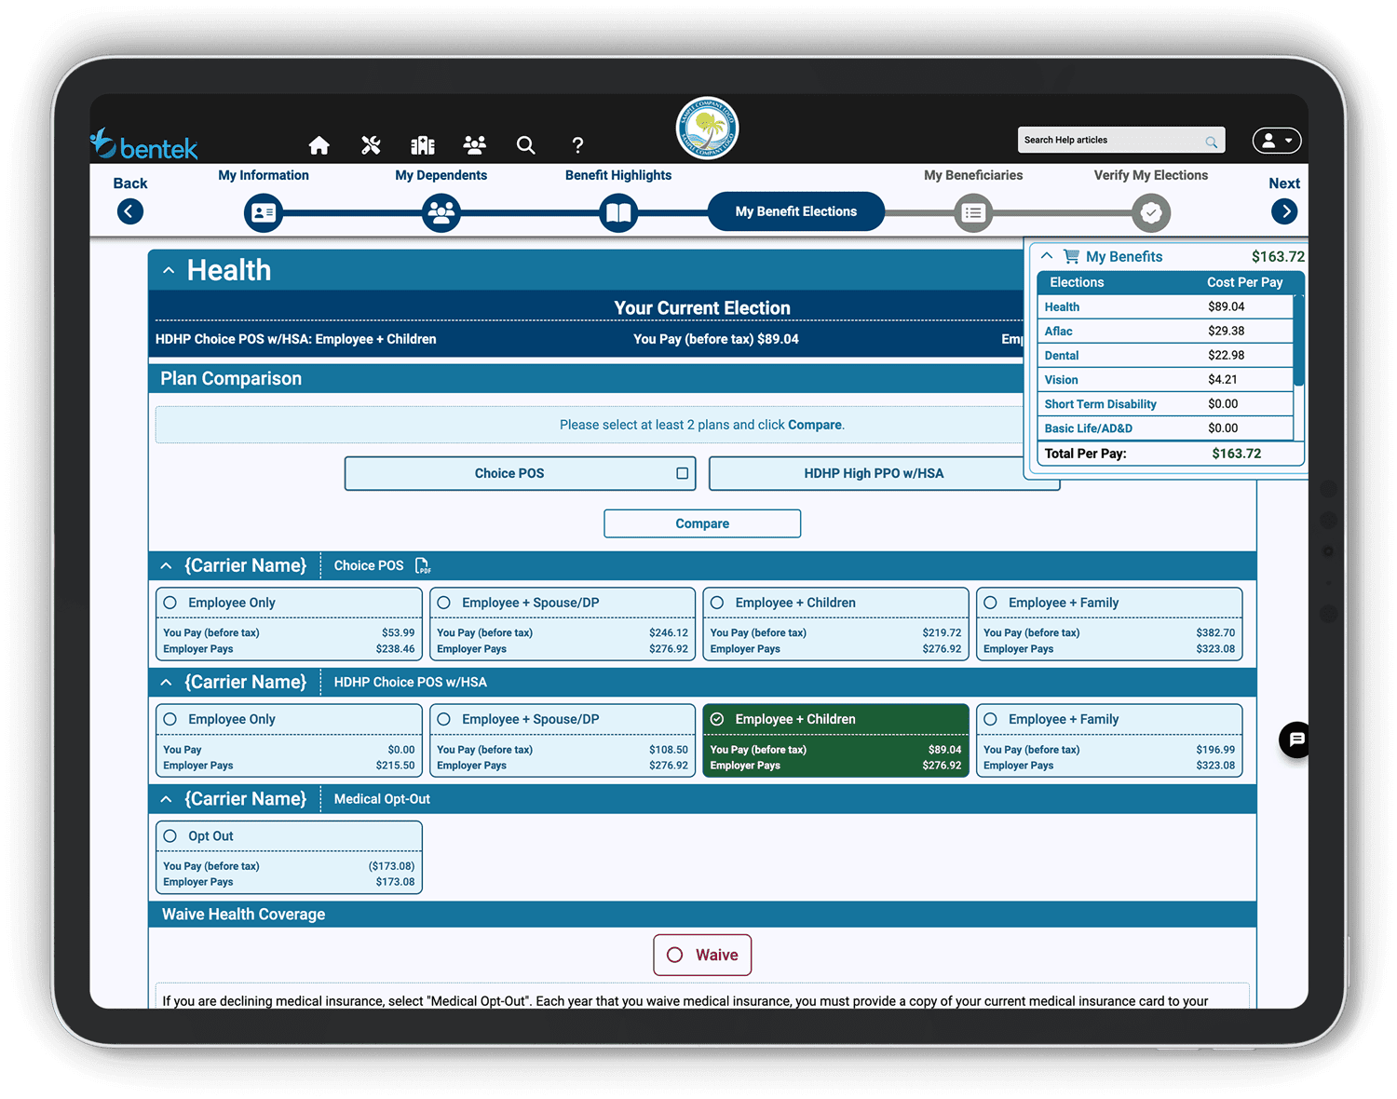Click the Compare button
The width and height of the screenshot is (1397, 1099).
pos(701,523)
